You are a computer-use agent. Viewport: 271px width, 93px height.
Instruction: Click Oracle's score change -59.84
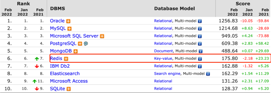click(263, 21)
